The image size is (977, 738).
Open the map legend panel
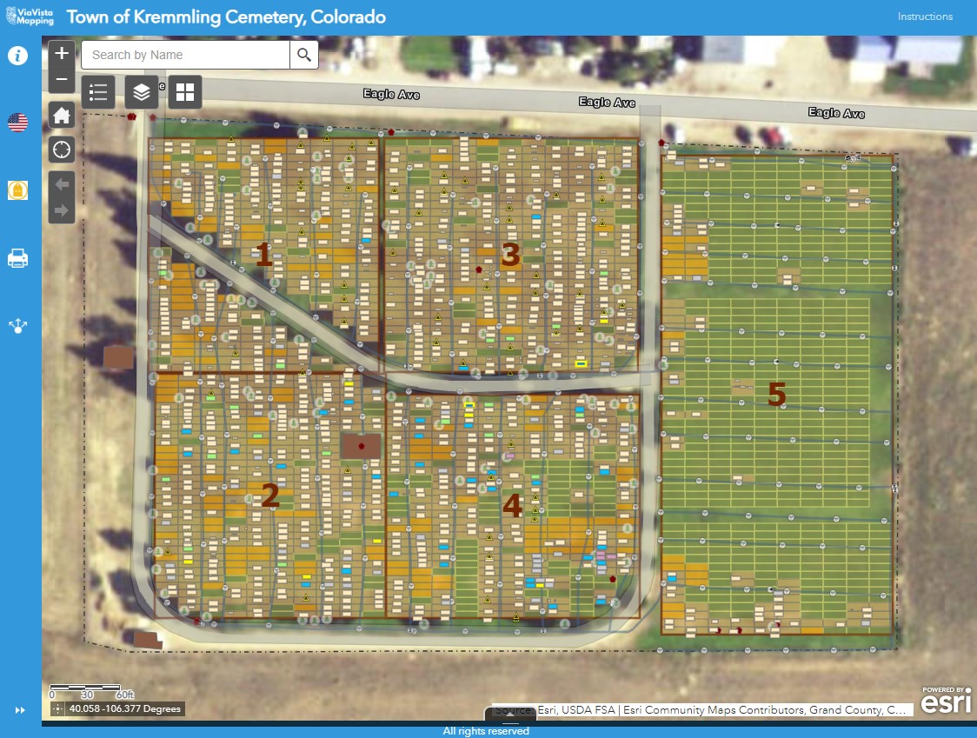[x=98, y=91]
